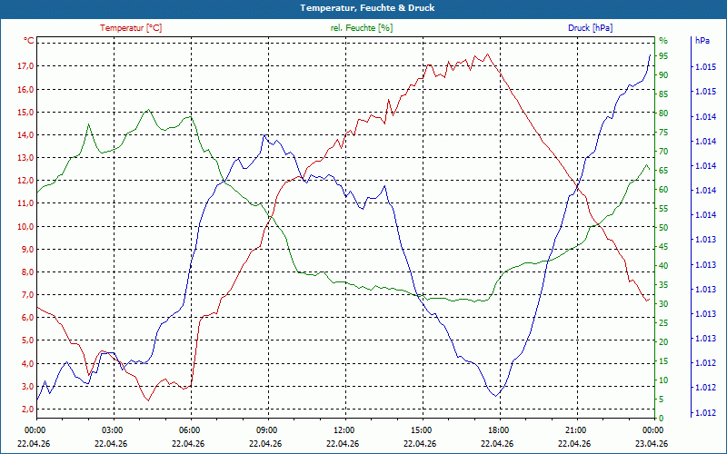Select the green "rel. Feuchte [%]" legend label
This screenshot has width=727, height=454.
click(x=361, y=28)
